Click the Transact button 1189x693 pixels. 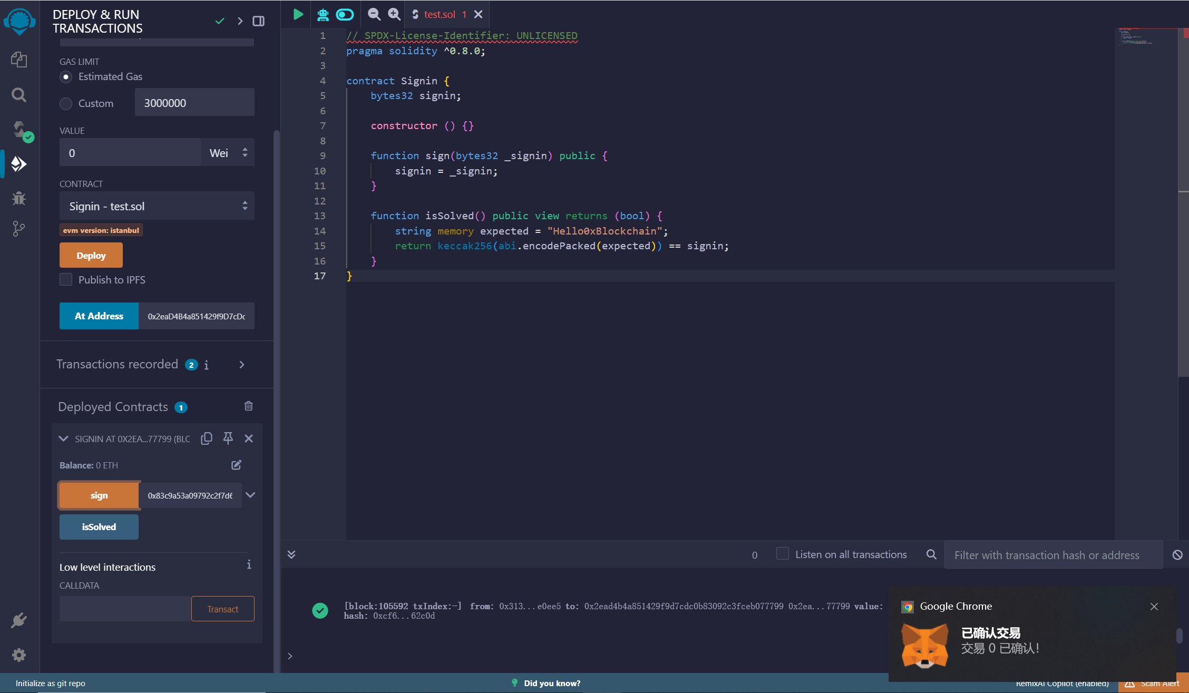click(x=223, y=609)
